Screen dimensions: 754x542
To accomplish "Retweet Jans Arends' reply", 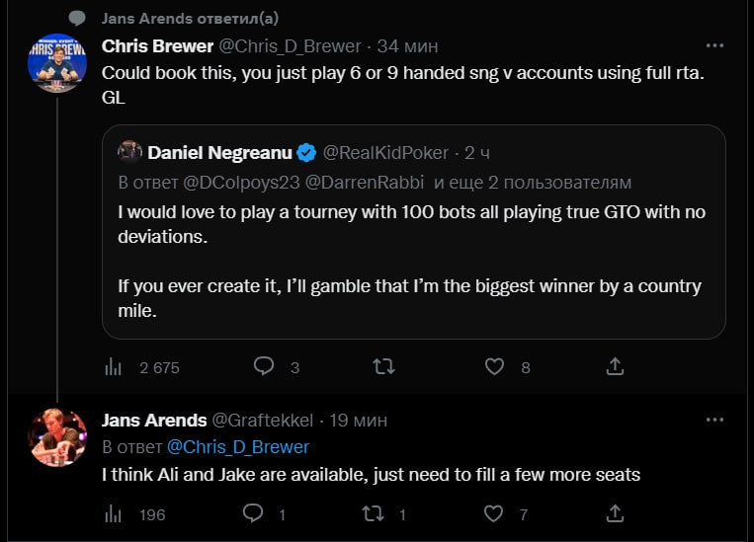I will pyautogui.click(x=372, y=513).
